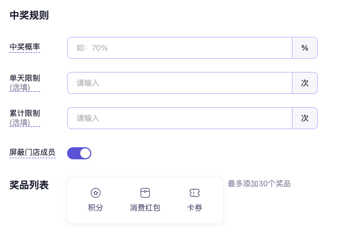Click the % suffix of 中奖概率
Image resolution: width=348 pixels, height=228 pixels.
pos(305,48)
